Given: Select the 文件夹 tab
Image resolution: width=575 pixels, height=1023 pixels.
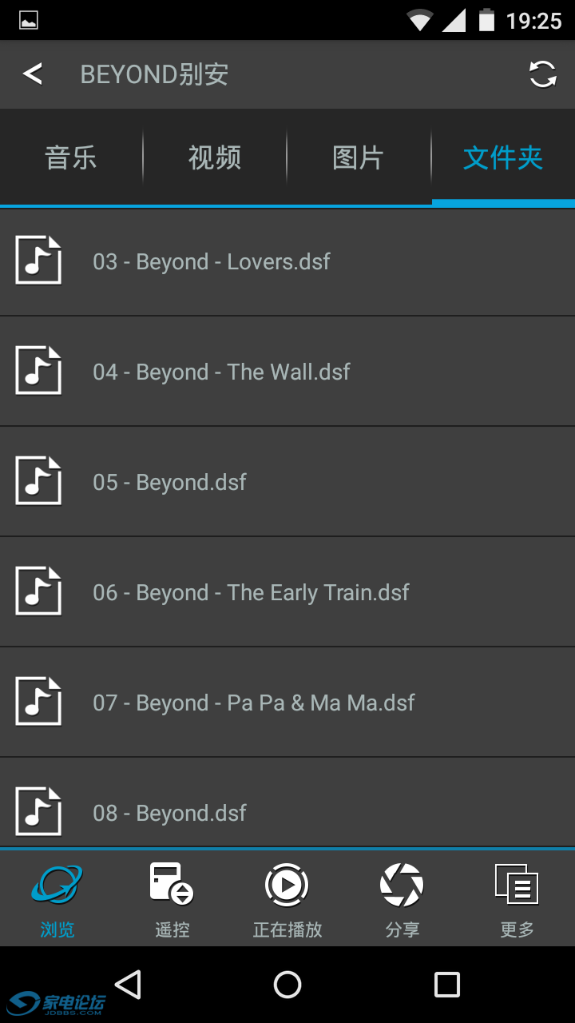Looking at the screenshot, I should point(503,157).
